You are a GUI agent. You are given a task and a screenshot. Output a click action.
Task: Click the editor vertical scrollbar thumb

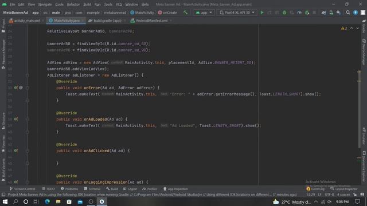tap(359, 109)
